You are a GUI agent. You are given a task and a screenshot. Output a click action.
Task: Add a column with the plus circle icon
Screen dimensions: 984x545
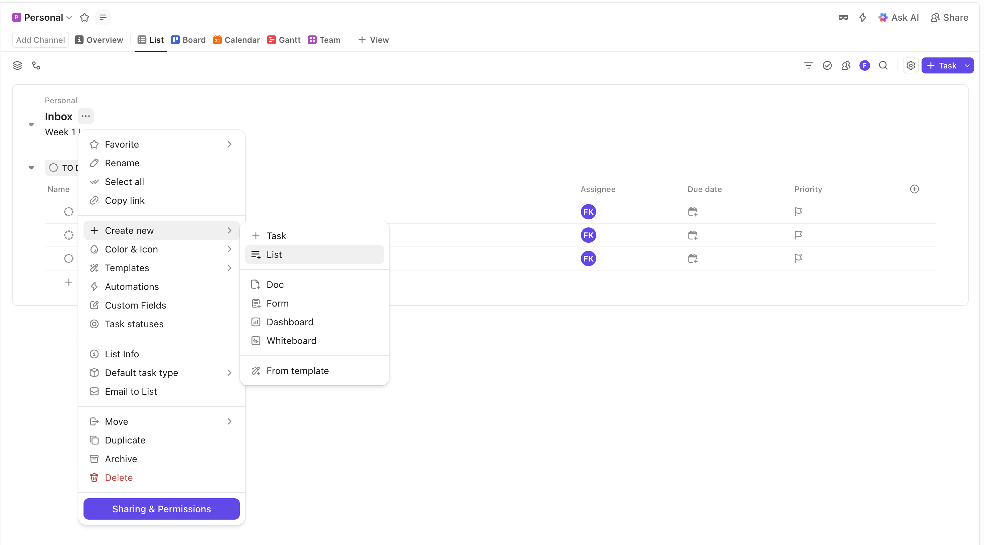tap(914, 189)
